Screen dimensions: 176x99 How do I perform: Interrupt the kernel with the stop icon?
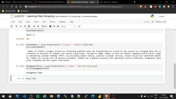(x=50, y=26)
